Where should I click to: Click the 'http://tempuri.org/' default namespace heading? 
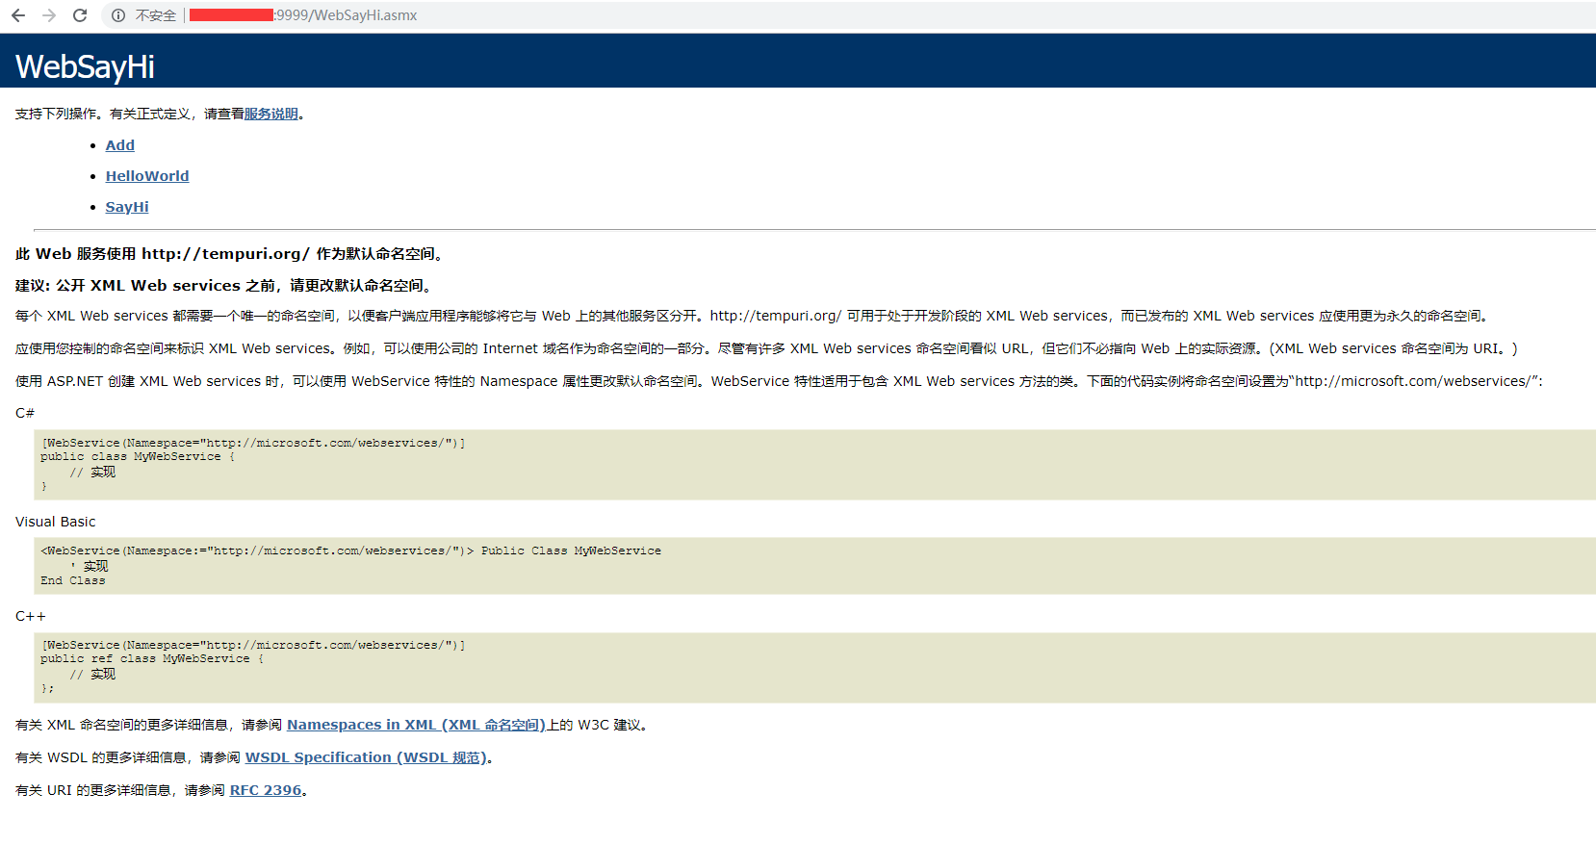click(x=231, y=254)
